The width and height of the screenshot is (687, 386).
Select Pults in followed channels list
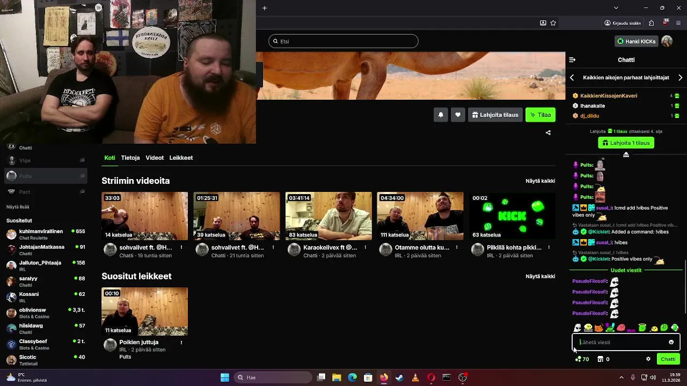coord(46,176)
